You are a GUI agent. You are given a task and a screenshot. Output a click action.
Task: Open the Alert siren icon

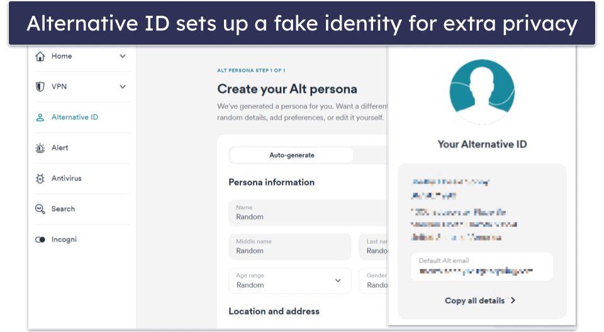point(40,148)
